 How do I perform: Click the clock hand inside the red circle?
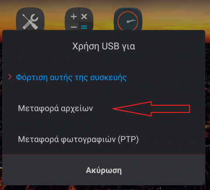(x=131, y=21)
